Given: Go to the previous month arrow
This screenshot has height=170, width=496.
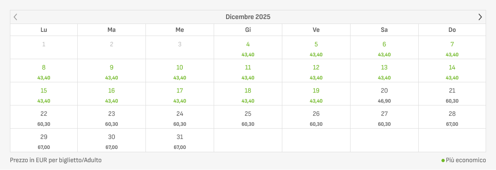Looking at the screenshot, I should (x=16, y=17).
